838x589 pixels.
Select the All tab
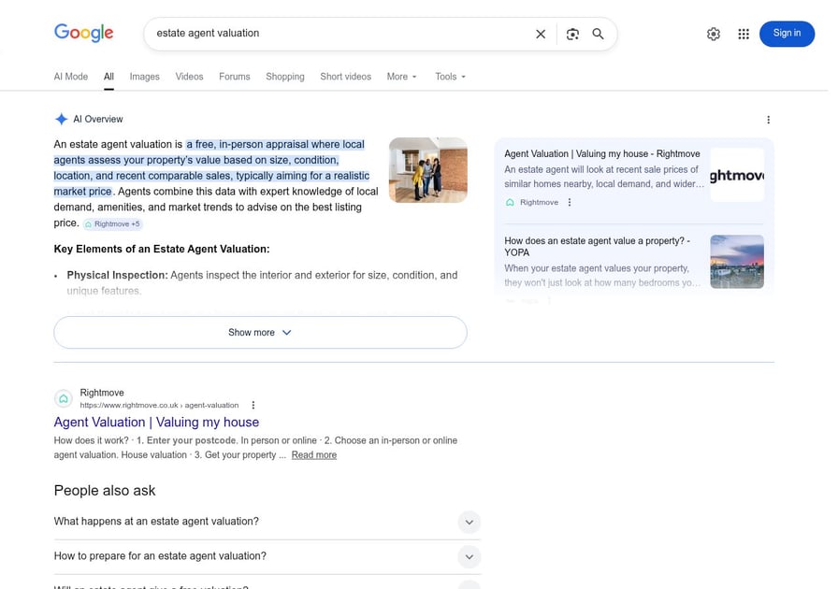pyautogui.click(x=108, y=77)
